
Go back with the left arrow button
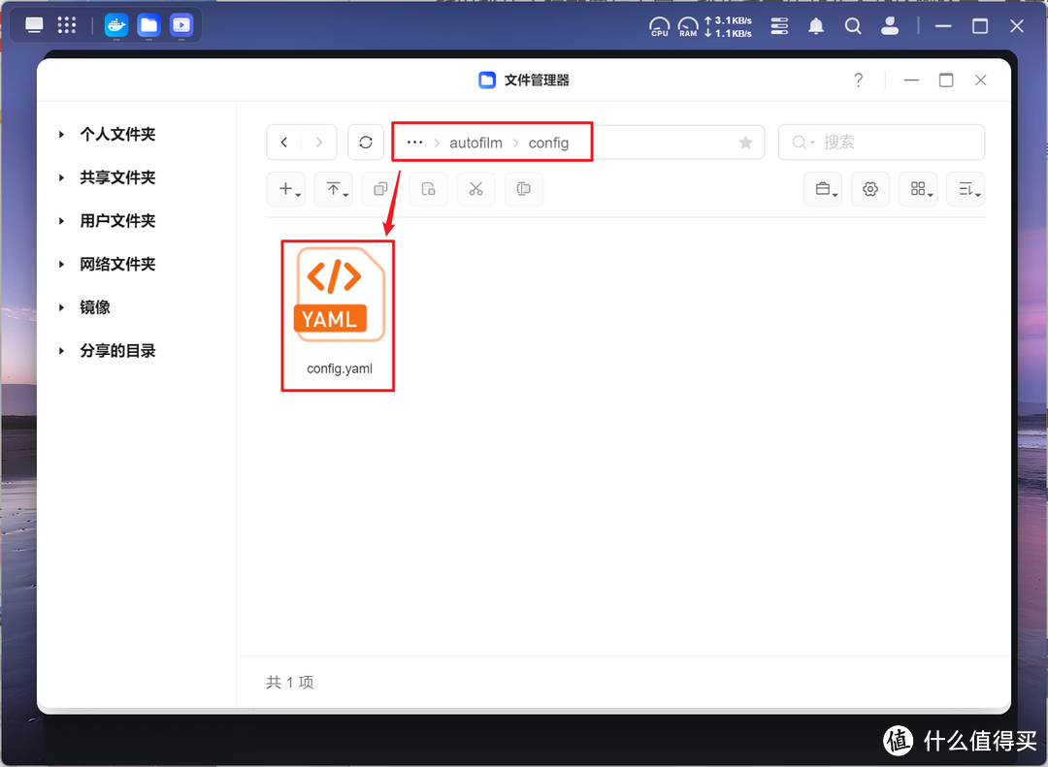pos(283,142)
